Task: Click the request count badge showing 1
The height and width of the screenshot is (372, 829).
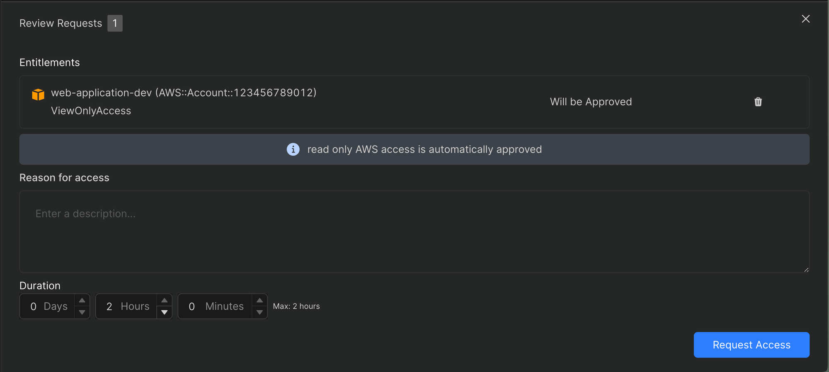Action: coord(115,23)
